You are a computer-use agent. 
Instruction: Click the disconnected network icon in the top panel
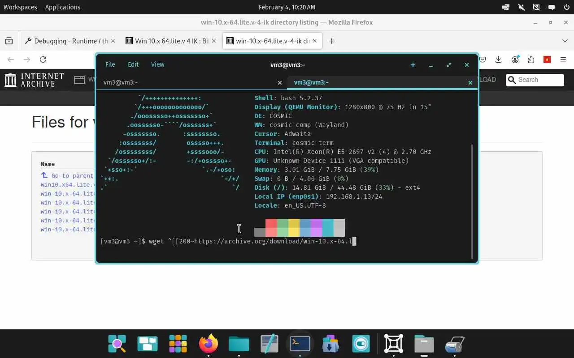536,7
